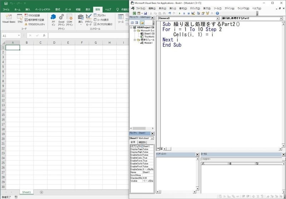Screen dimensions: 286x199
Task: Close the project explorer pane
Action: [153, 18]
